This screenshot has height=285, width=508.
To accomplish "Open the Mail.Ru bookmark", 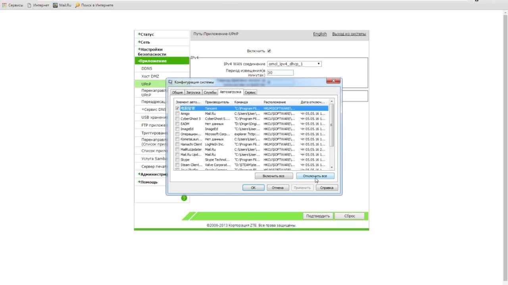I will [x=62, y=5].
